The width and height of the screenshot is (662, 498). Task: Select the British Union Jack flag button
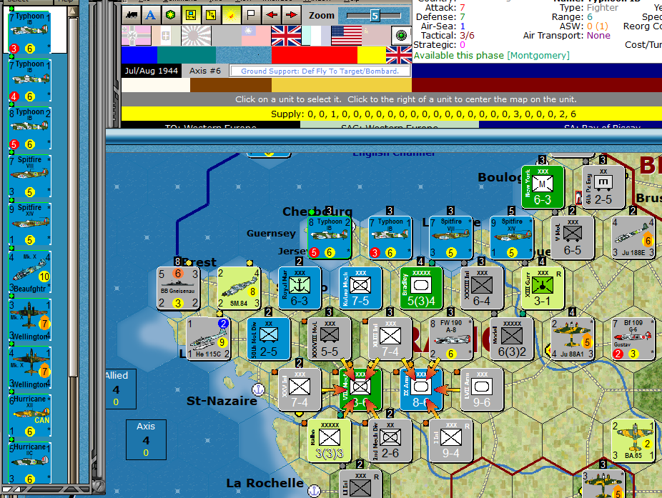286,36
